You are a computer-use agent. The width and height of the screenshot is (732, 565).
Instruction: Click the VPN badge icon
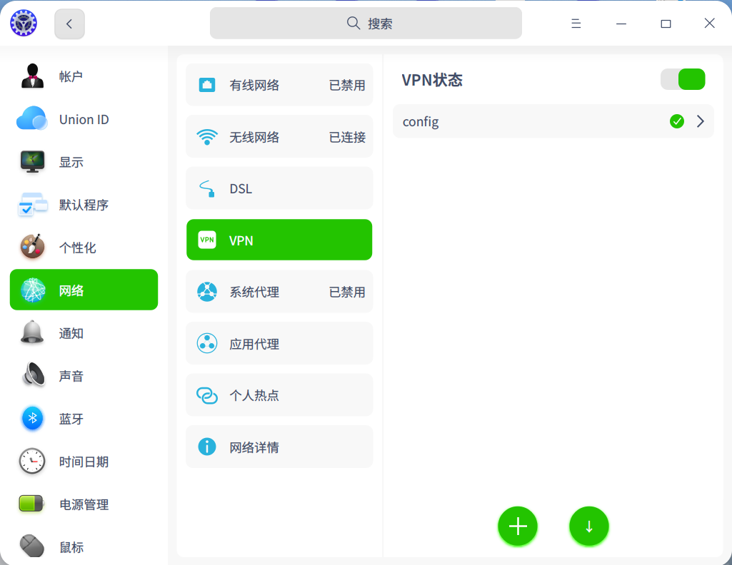coord(207,240)
